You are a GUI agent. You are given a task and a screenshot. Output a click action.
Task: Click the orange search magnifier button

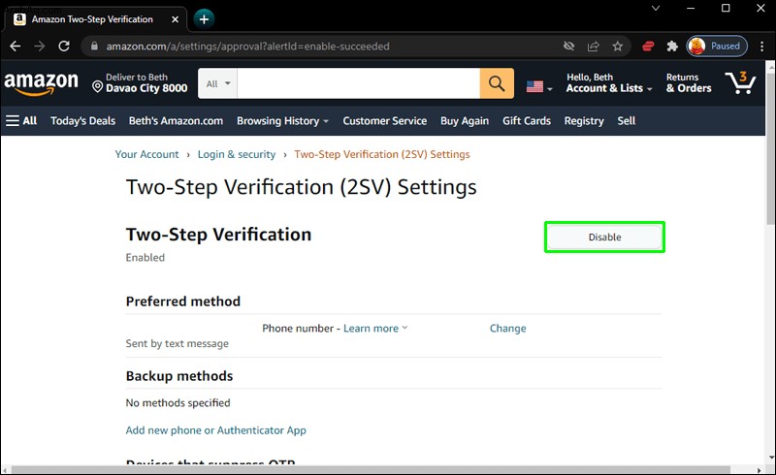(x=497, y=83)
